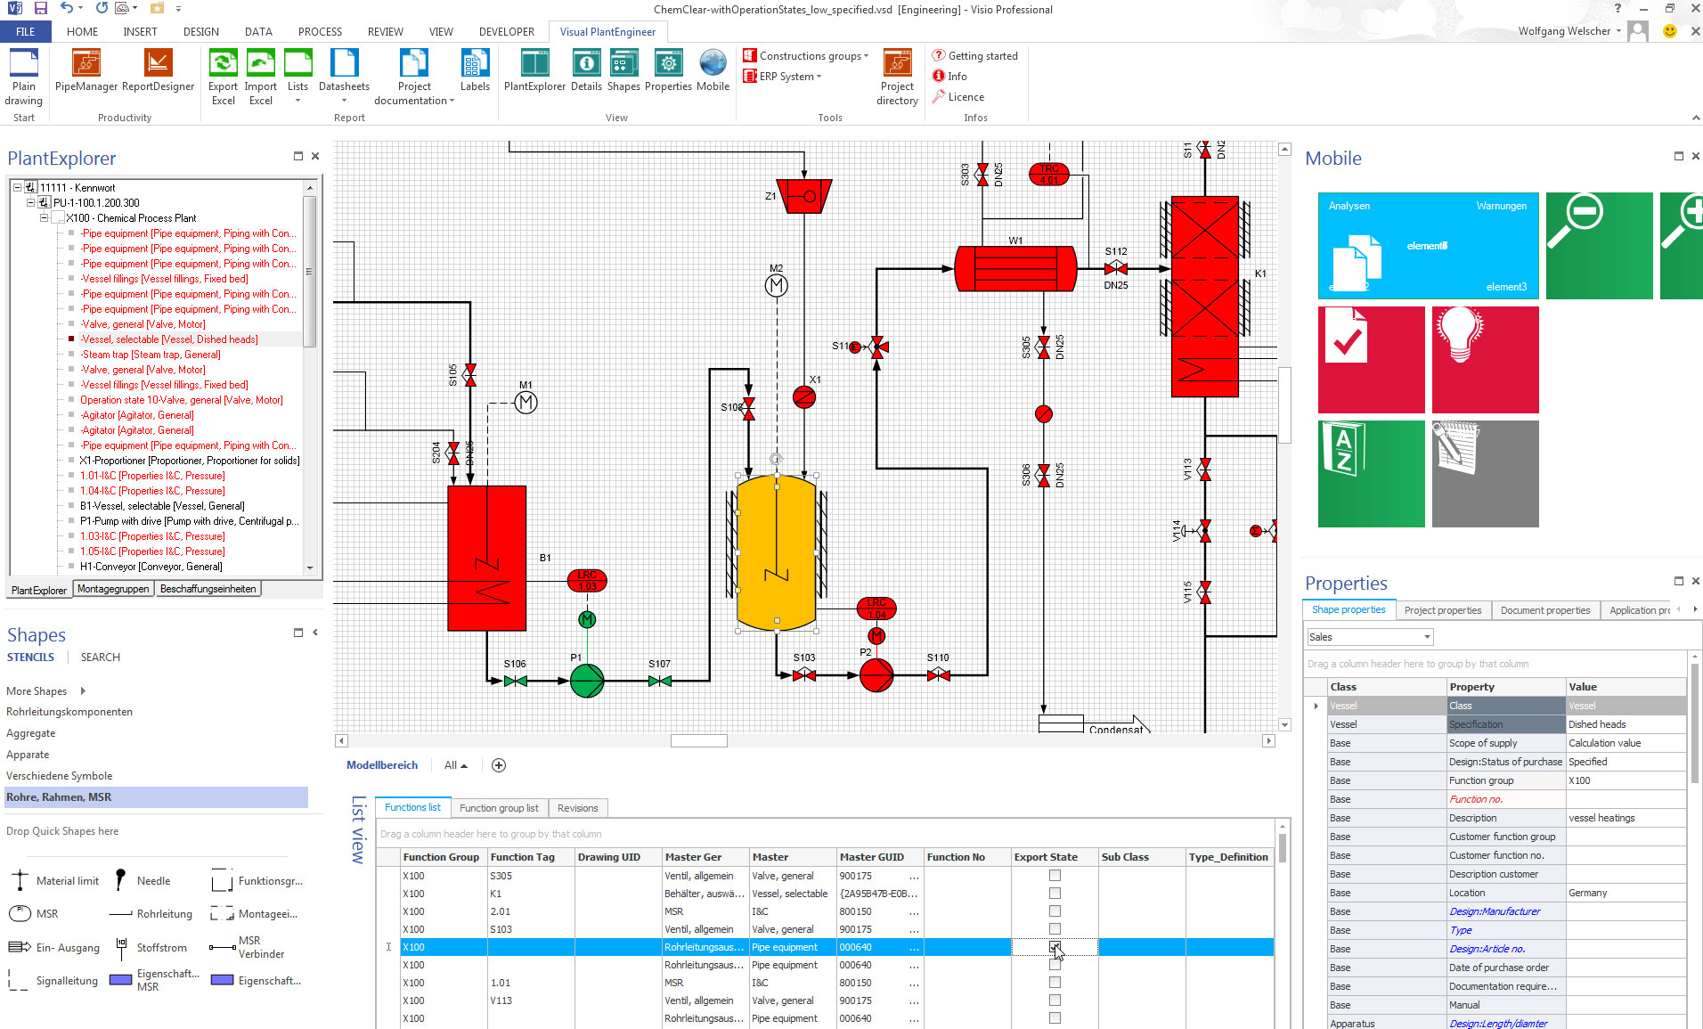1703x1029 pixels.
Task: Toggle Export State checkbox in highlighted row
Action: pyautogui.click(x=1055, y=947)
